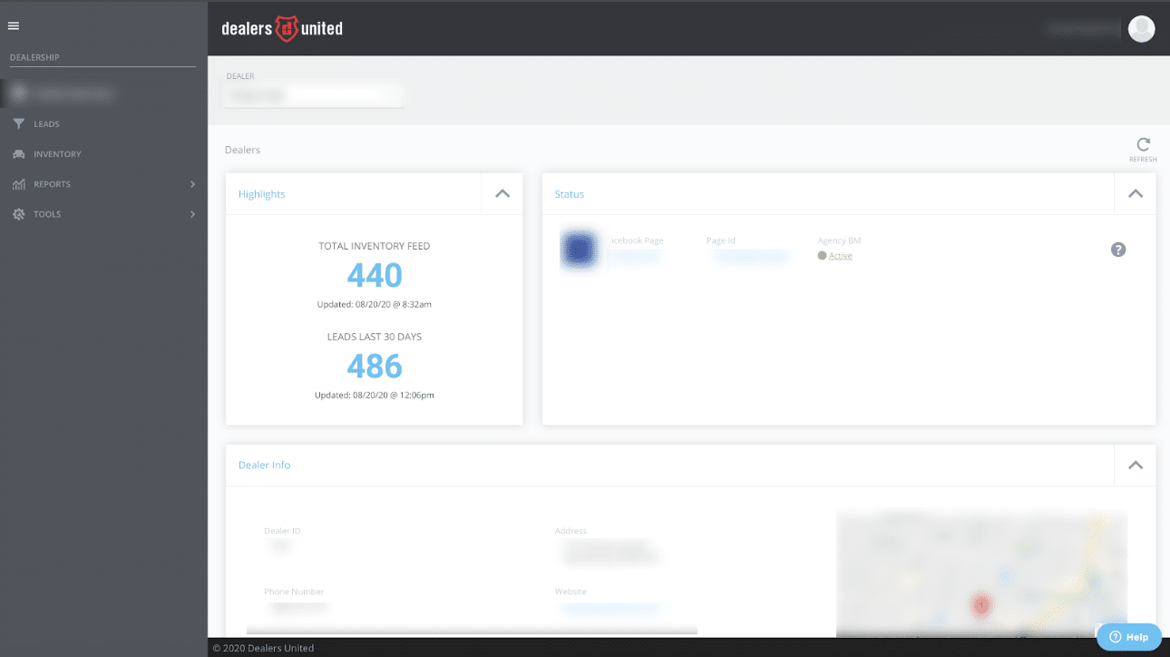Click the map preview in Dealer Info

pyautogui.click(x=981, y=574)
